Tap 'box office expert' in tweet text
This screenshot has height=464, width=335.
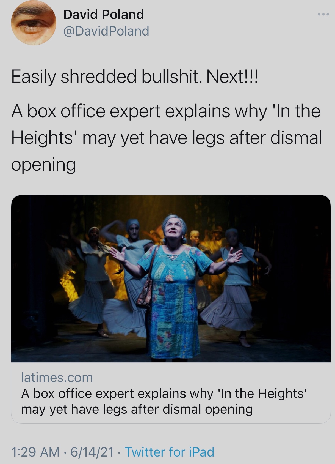tap(94, 111)
